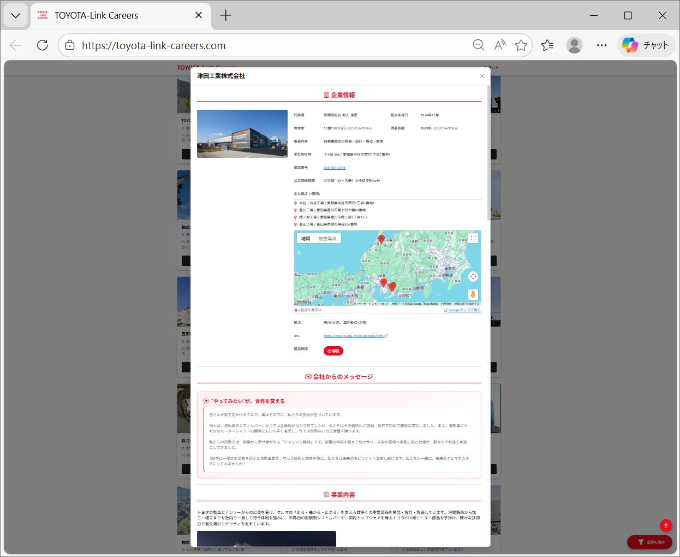Open a new browser tab
Image resolution: width=680 pixels, height=557 pixels.
(226, 15)
